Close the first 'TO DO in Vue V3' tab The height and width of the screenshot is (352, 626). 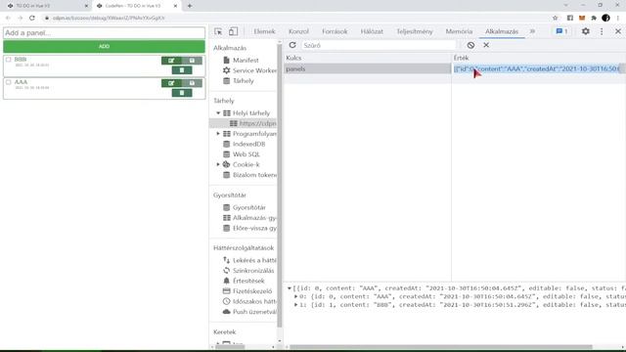point(86,6)
